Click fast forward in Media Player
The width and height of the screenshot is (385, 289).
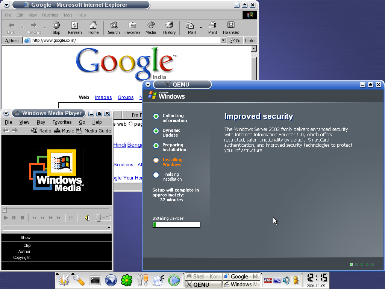pos(51,218)
